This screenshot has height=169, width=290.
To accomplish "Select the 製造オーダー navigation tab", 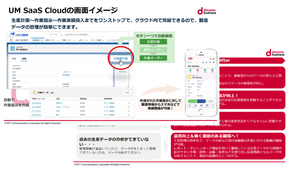I will [x=50, y=40].
